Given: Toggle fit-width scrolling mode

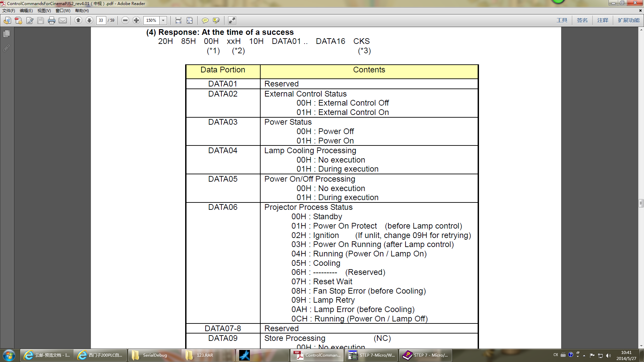Looking at the screenshot, I should [x=178, y=20].
